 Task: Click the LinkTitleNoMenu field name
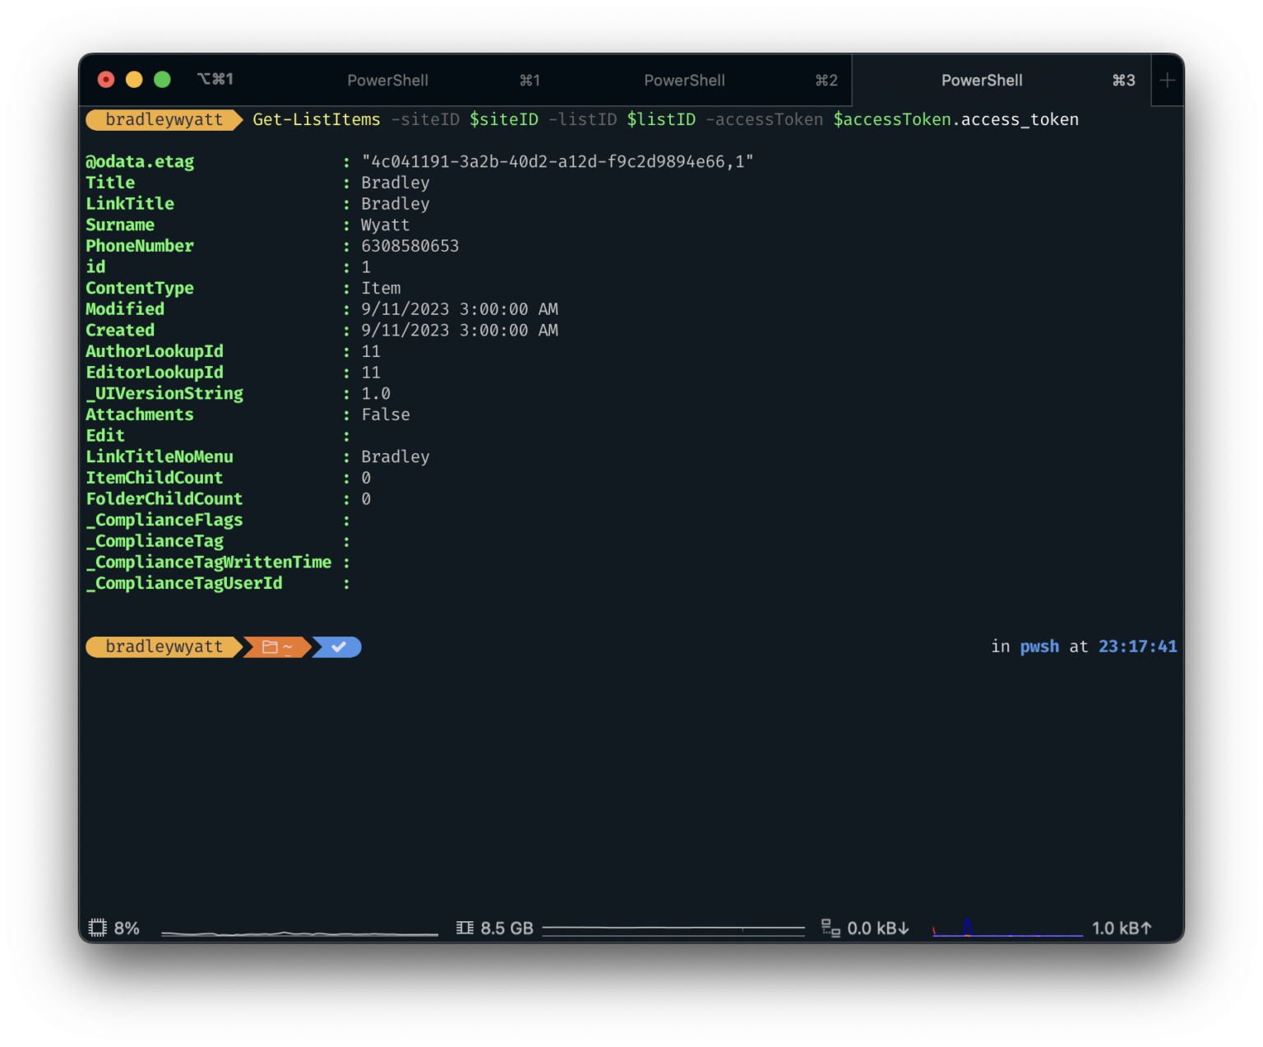point(160,457)
